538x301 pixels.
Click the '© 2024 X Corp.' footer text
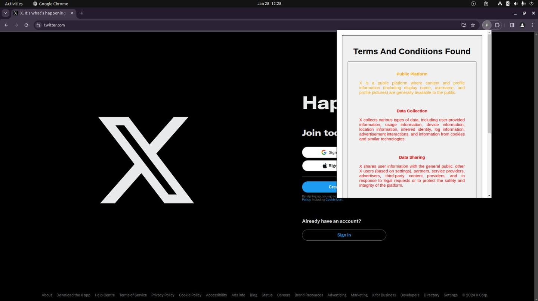(x=475, y=295)
